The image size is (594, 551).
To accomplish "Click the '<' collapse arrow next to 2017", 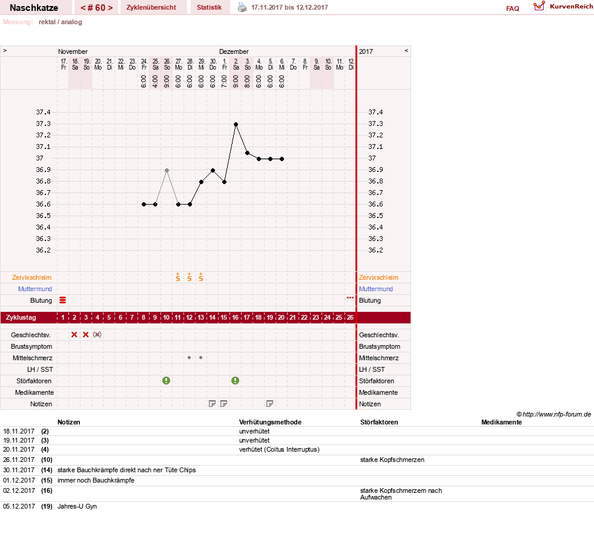I will 406,51.
